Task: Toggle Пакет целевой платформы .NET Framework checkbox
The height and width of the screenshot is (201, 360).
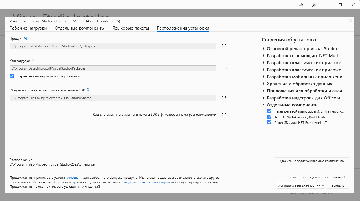Action: pos(269,111)
